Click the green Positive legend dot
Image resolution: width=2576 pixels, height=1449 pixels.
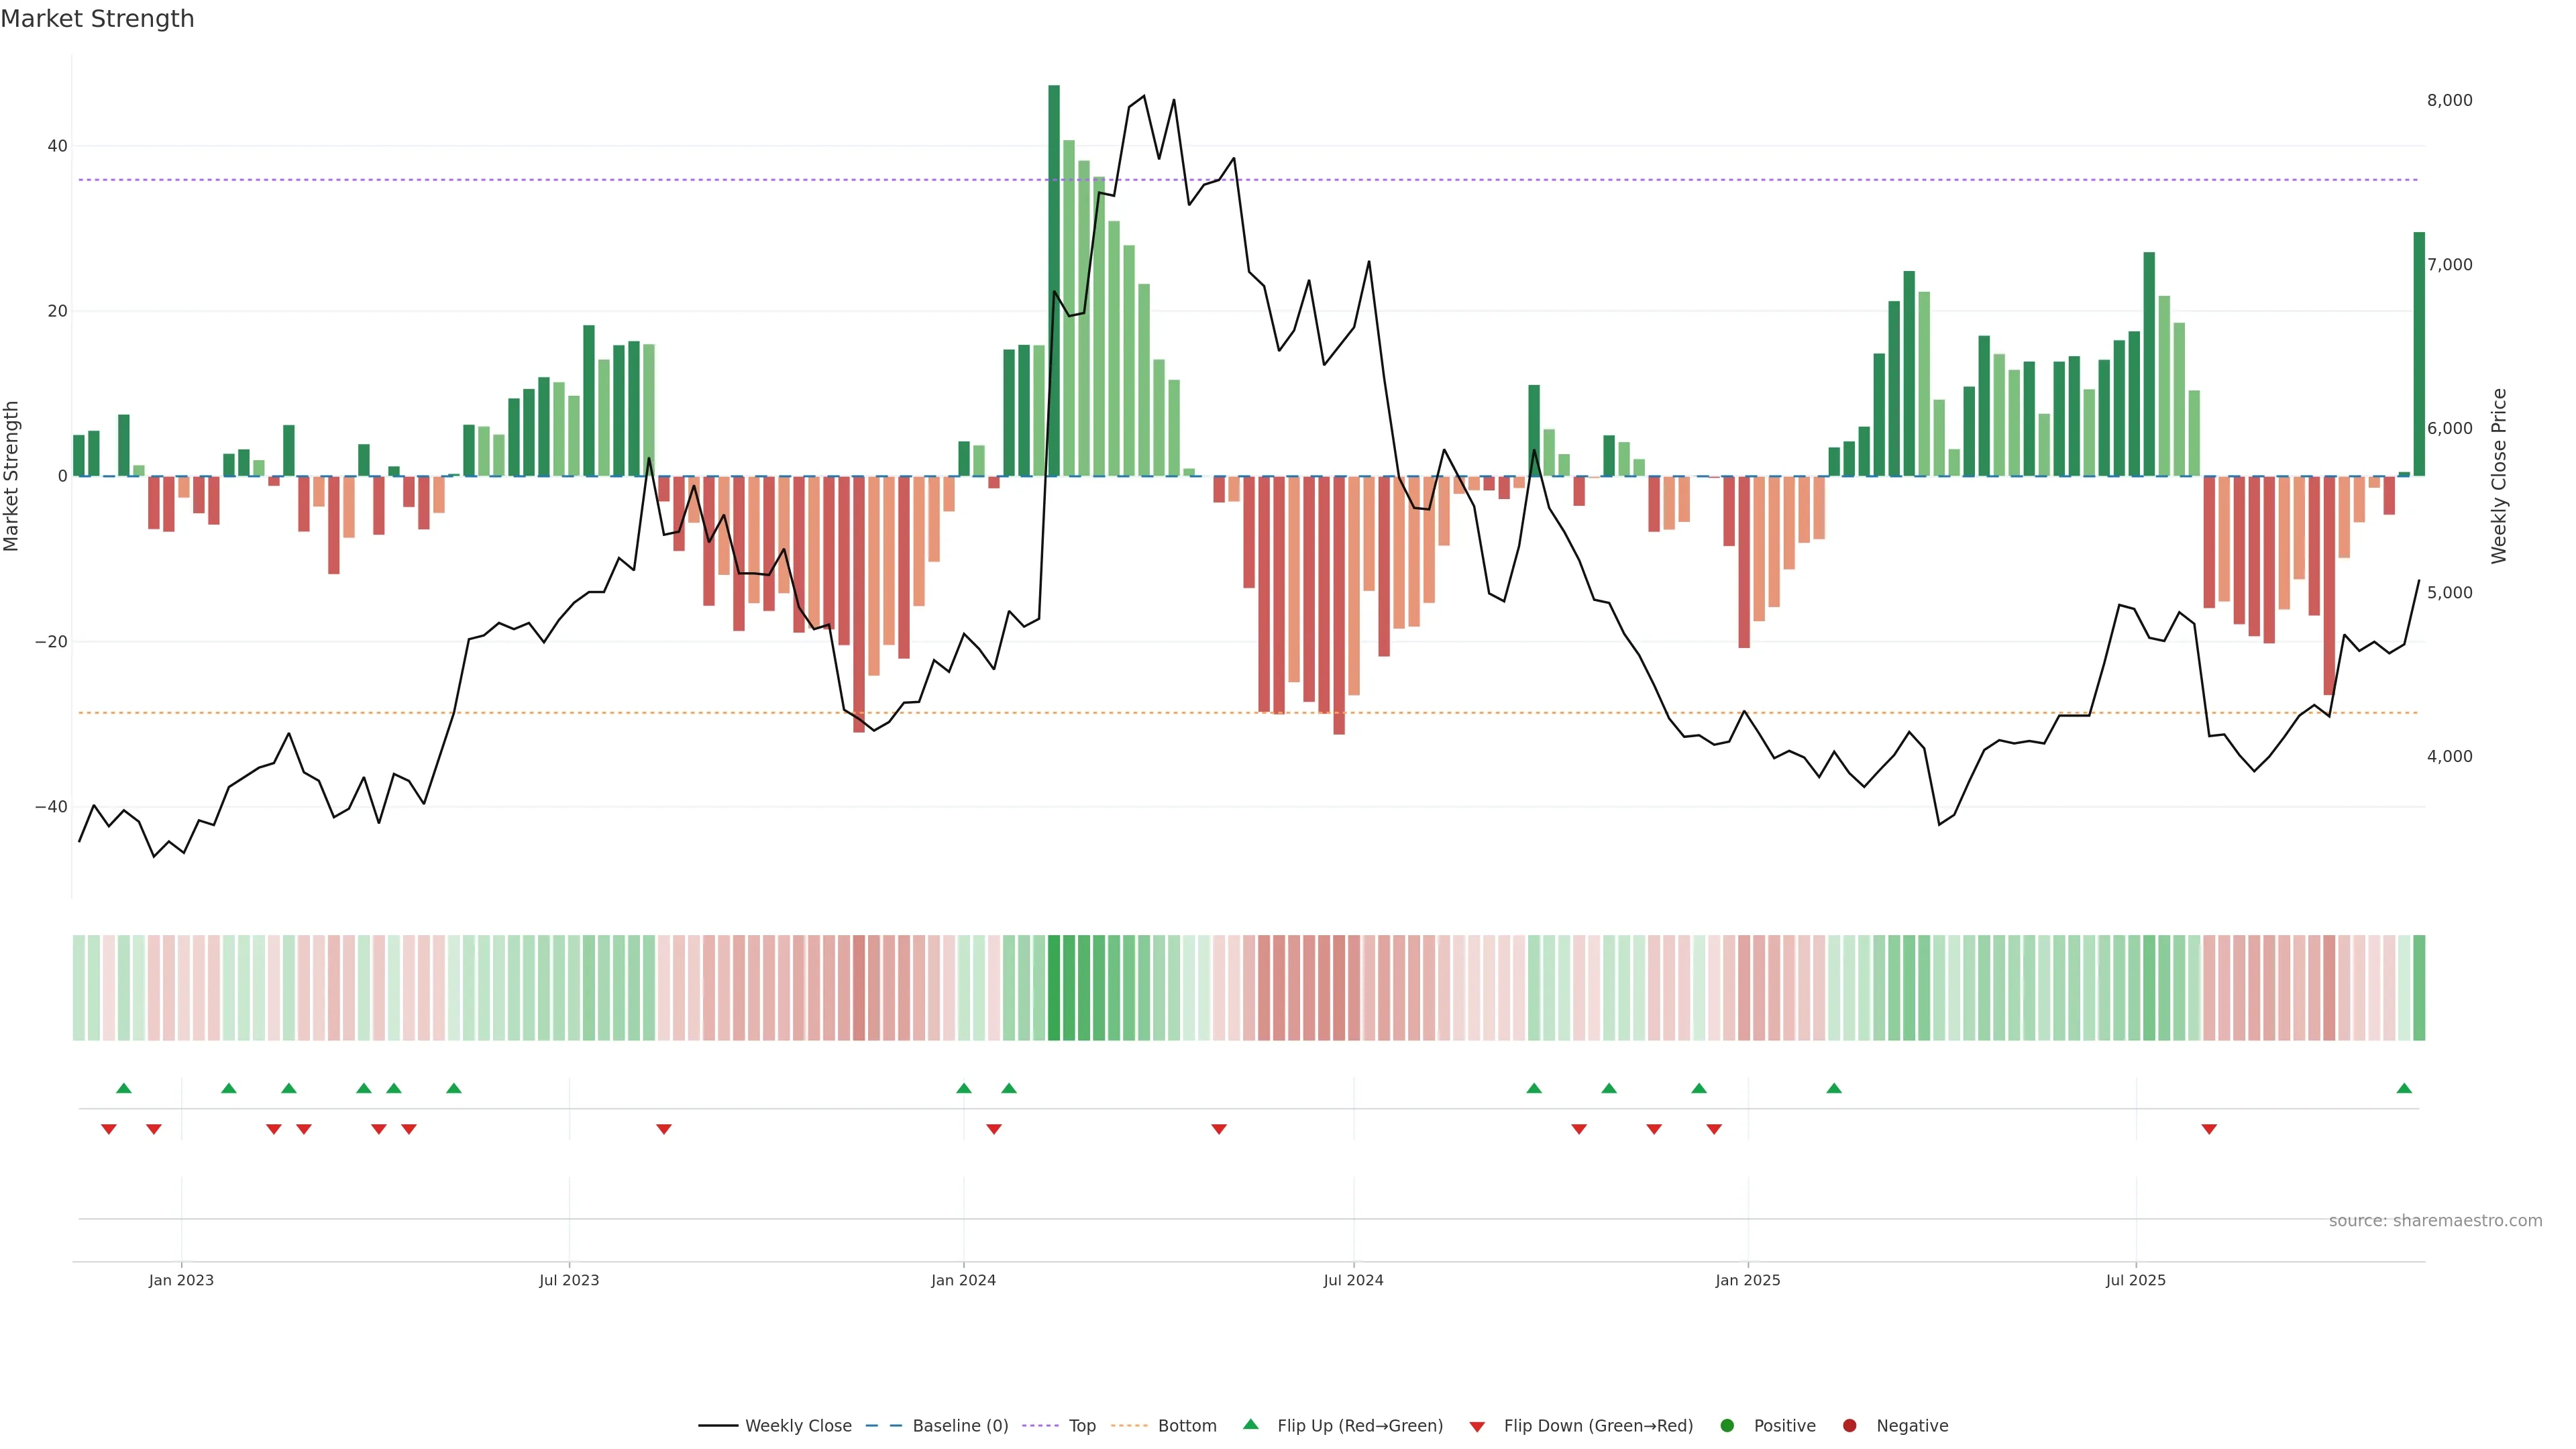pos(1727,1426)
